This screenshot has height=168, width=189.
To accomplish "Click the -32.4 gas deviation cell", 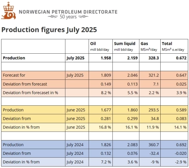I will point(154,153).
